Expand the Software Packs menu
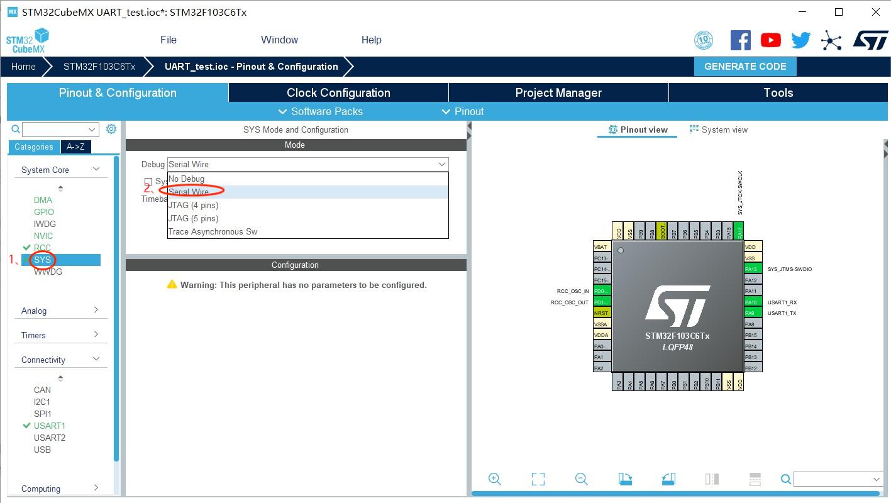Viewport: 891px width, 503px height. (320, 111)
